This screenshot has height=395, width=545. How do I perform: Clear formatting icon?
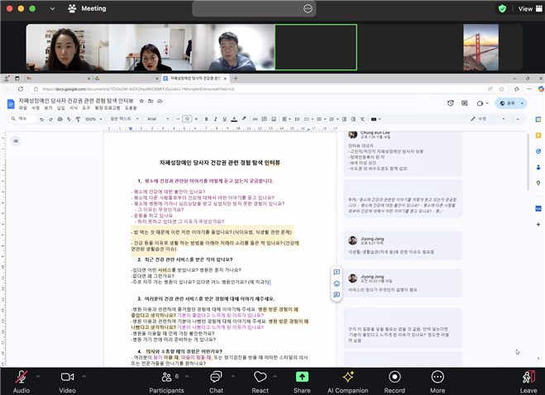click(x=362, y=119)
